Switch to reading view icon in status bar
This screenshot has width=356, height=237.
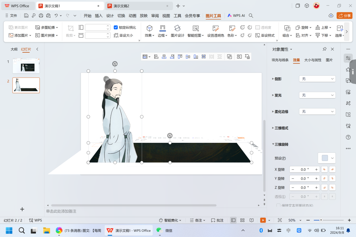[252, 220]
